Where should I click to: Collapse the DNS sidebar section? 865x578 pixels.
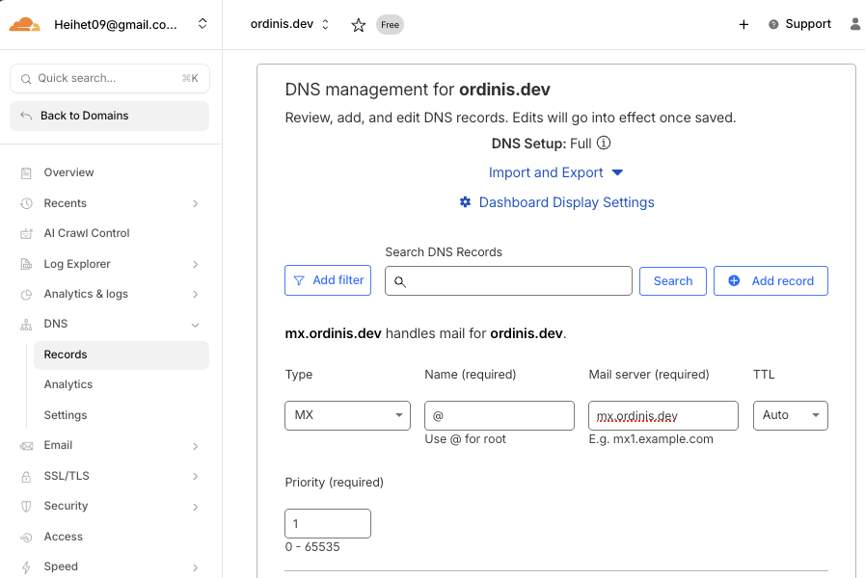pos(195,325)
